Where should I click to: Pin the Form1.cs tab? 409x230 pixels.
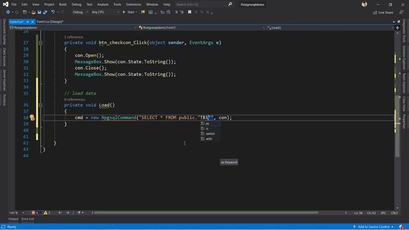(27, 22)
